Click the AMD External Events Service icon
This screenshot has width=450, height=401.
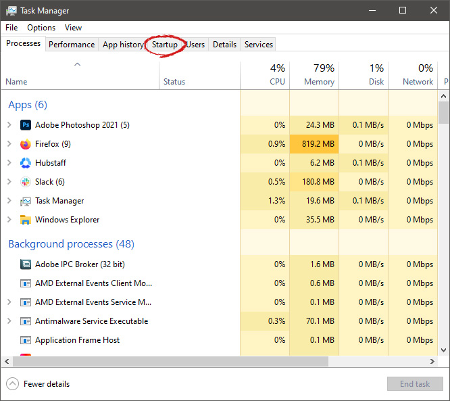point(26,302)
